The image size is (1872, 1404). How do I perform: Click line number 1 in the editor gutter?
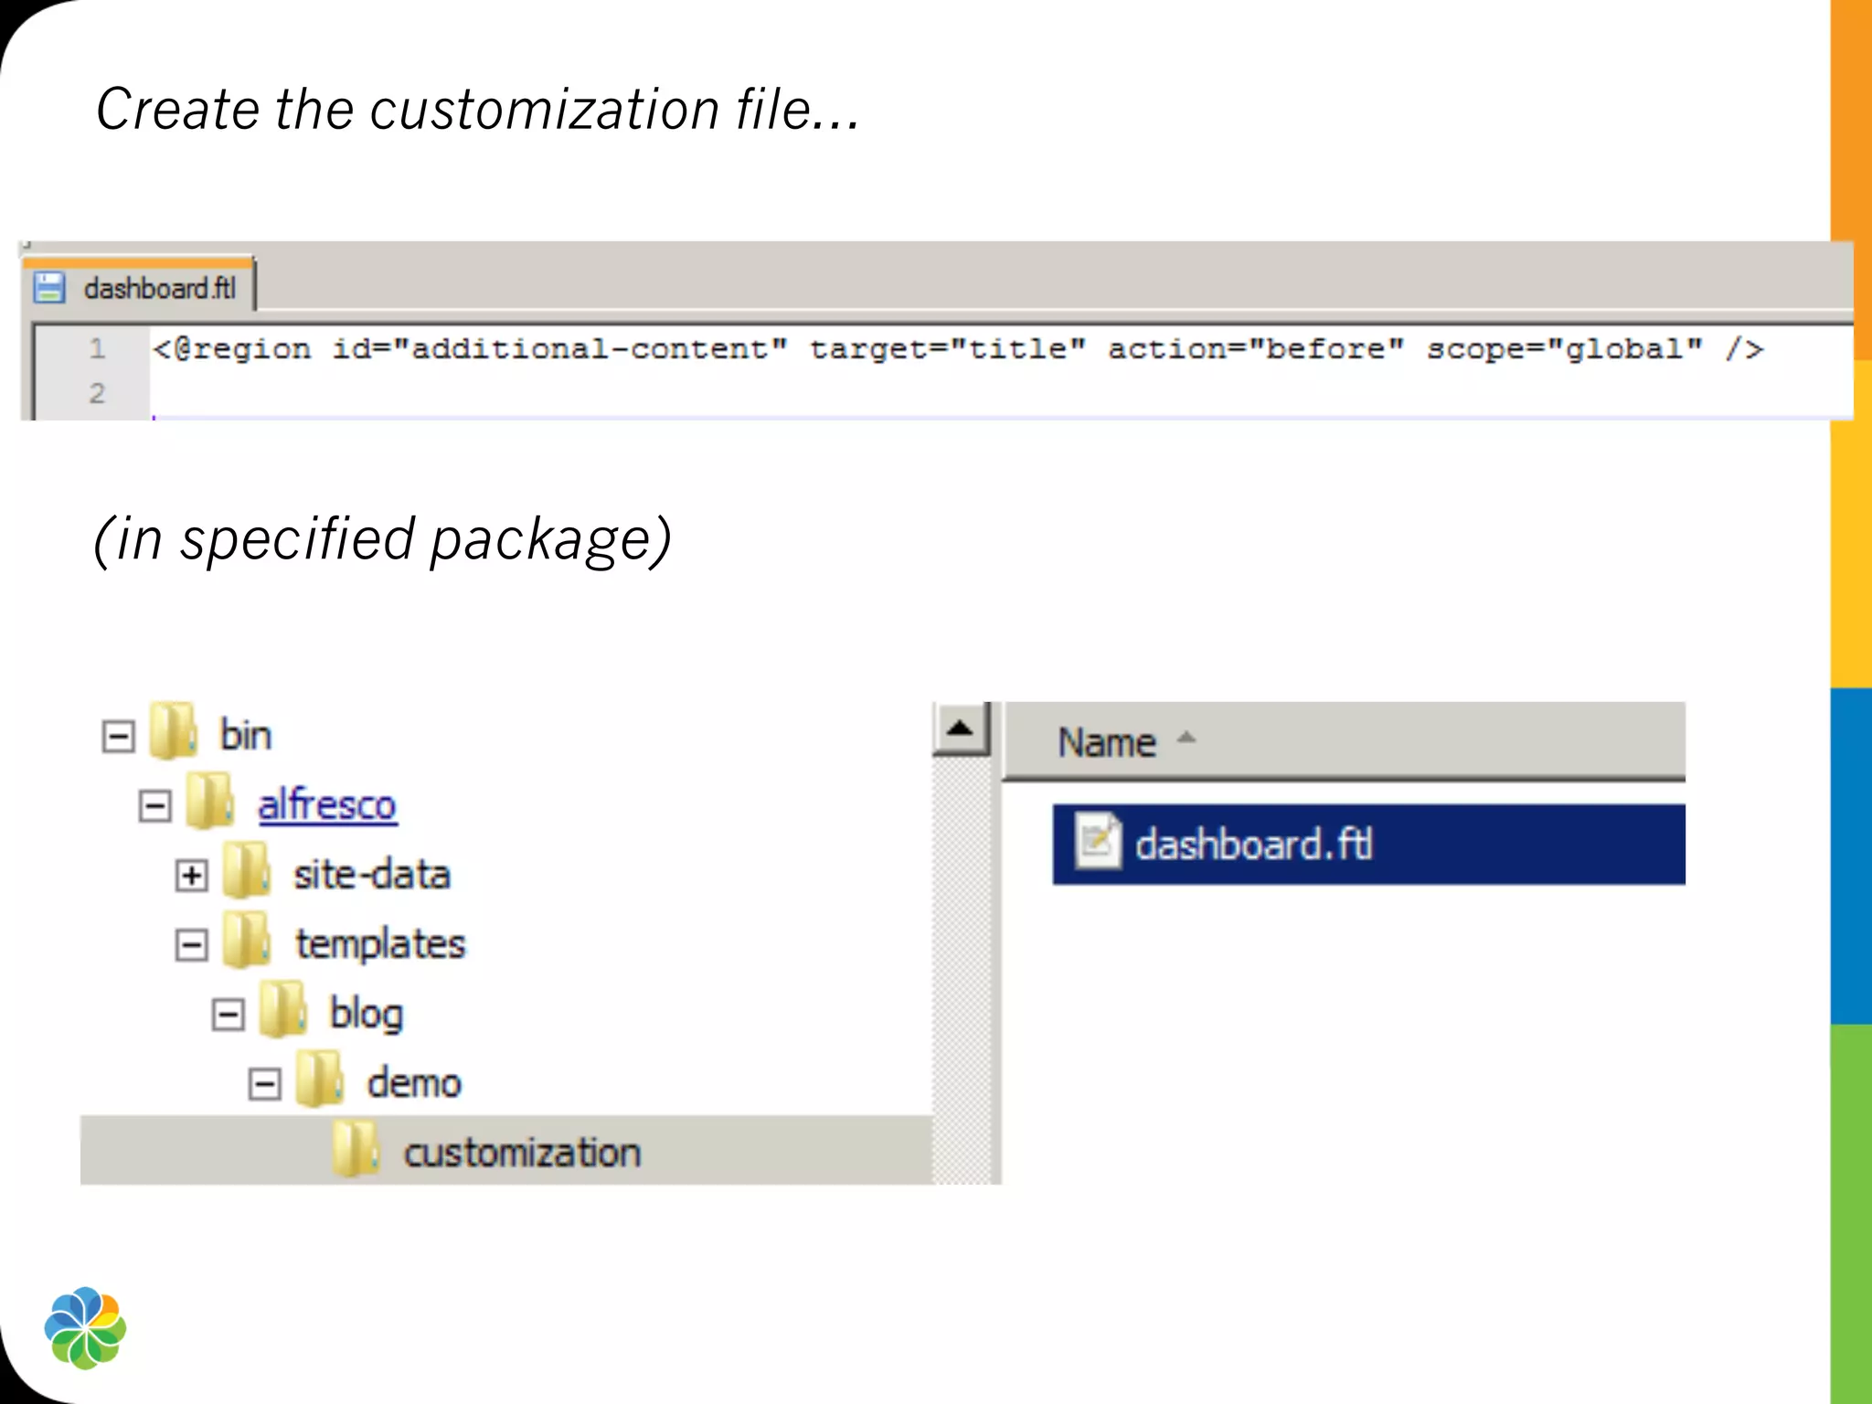[x=97, y=348]
